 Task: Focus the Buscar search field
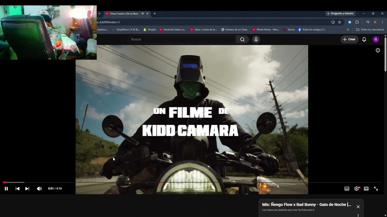point(182,39)
